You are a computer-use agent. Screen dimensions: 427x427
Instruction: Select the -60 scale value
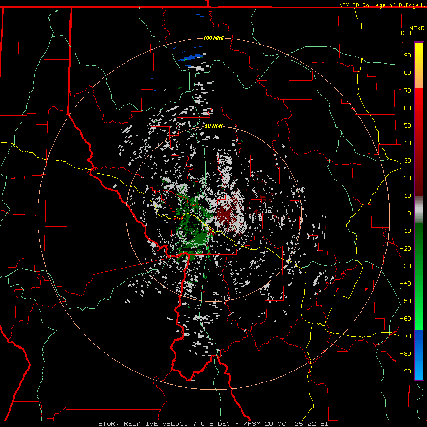[x=406, y=319]
